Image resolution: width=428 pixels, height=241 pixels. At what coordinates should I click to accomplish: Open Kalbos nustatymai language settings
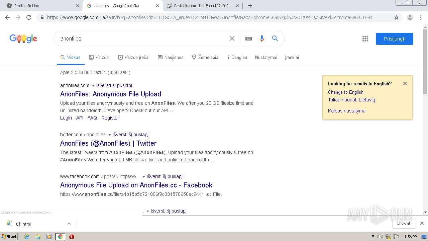(x=347, y=111)
